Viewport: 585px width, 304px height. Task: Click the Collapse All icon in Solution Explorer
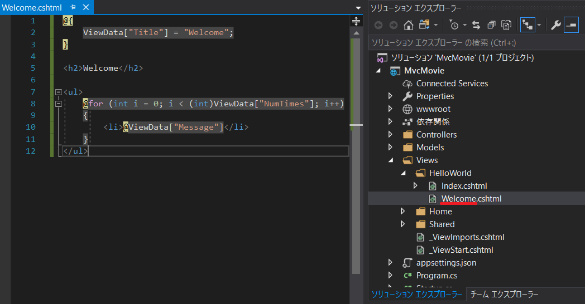click(491, 25)
